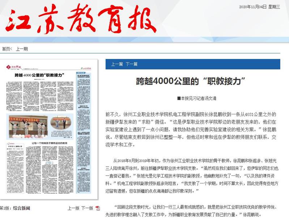
Task: Go to 首页 home link
Action: (x=7, y=49)
